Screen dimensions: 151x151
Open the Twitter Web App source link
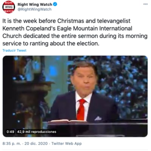(x=66, y=143)
